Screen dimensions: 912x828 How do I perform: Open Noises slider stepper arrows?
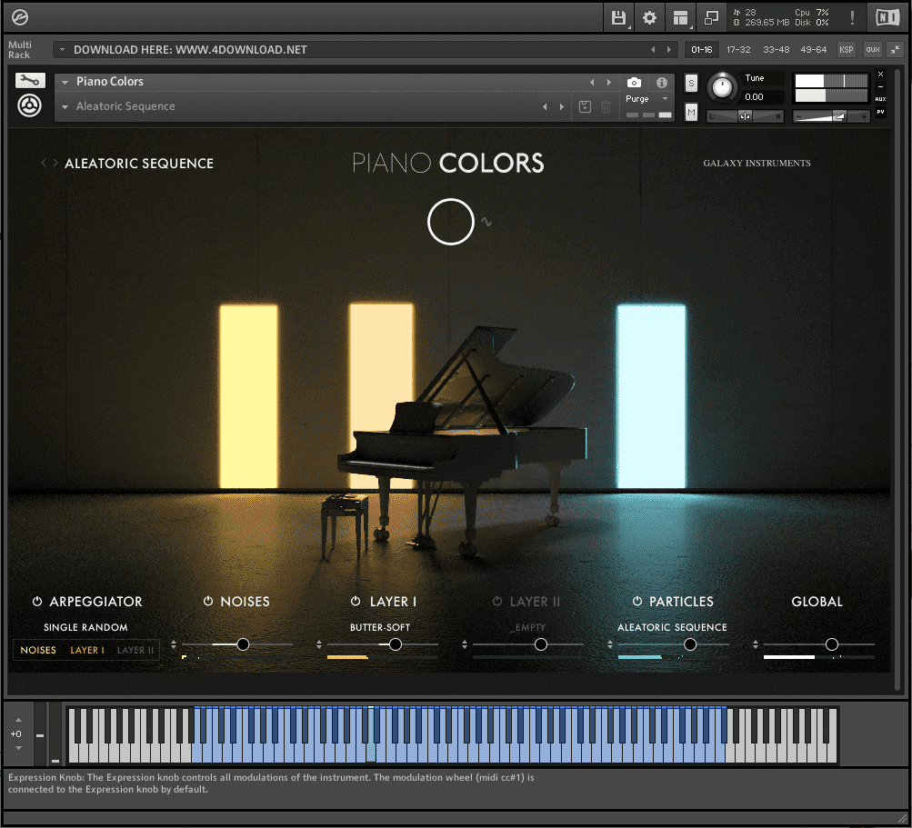(174, 644)
